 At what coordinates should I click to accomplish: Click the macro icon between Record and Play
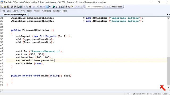(79, 7)
